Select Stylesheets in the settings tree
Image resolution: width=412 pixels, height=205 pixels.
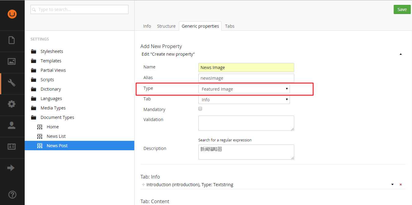tap(52, 51)
